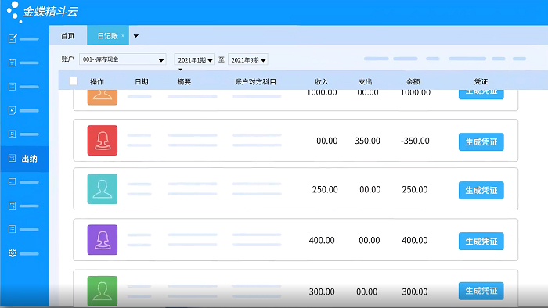
Task: Open the gear settings icon in the sidebar
Action: tap(13, 252)
